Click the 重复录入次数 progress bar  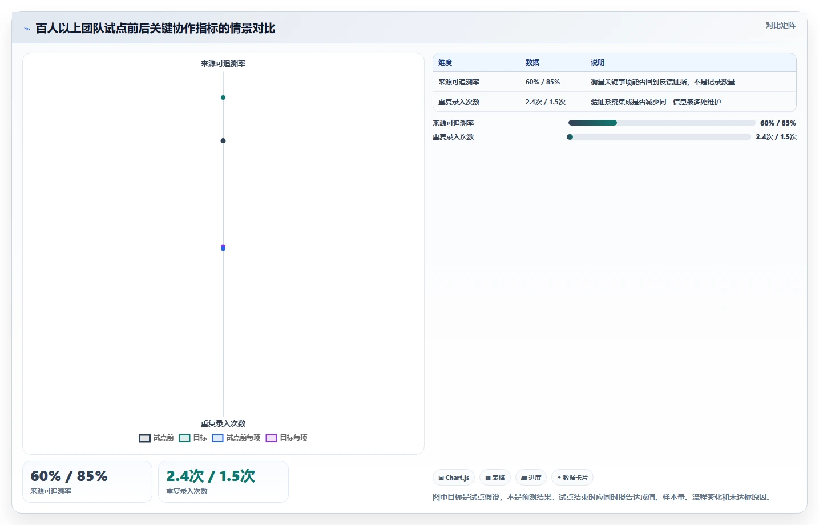[x=659, y=137]
